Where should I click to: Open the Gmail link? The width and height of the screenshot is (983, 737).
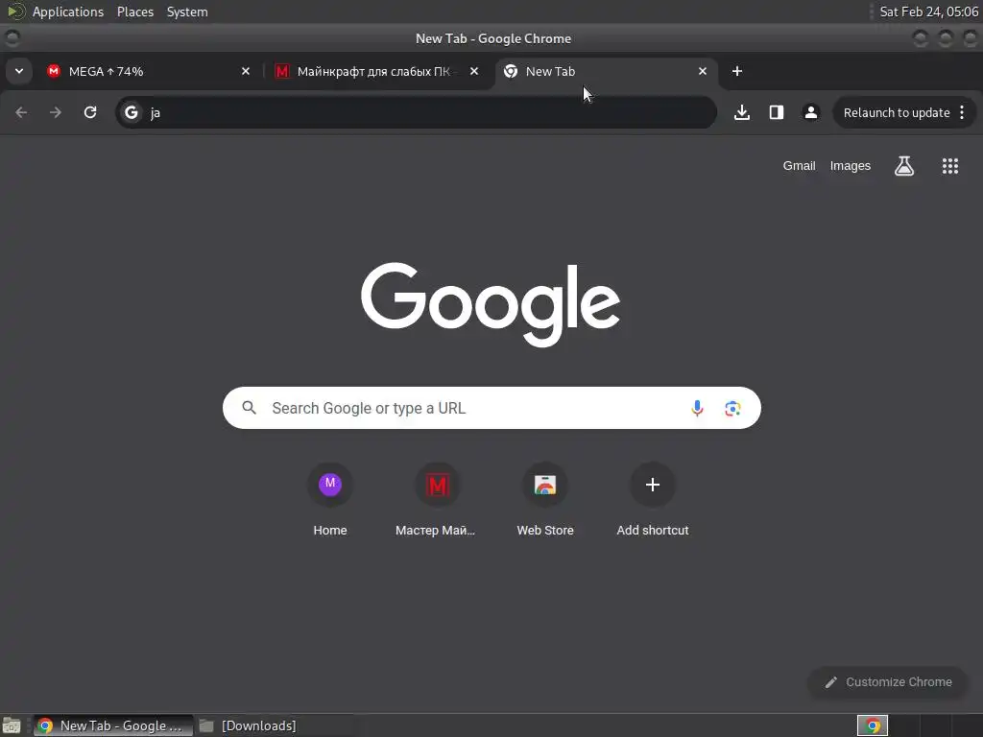coord(799,166)
